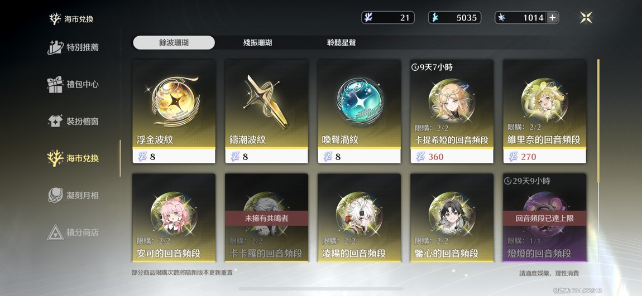Open 維里奈的回音頻段 priced 270
This screenshot has width=642, height=296.
[x=544, y=111]
